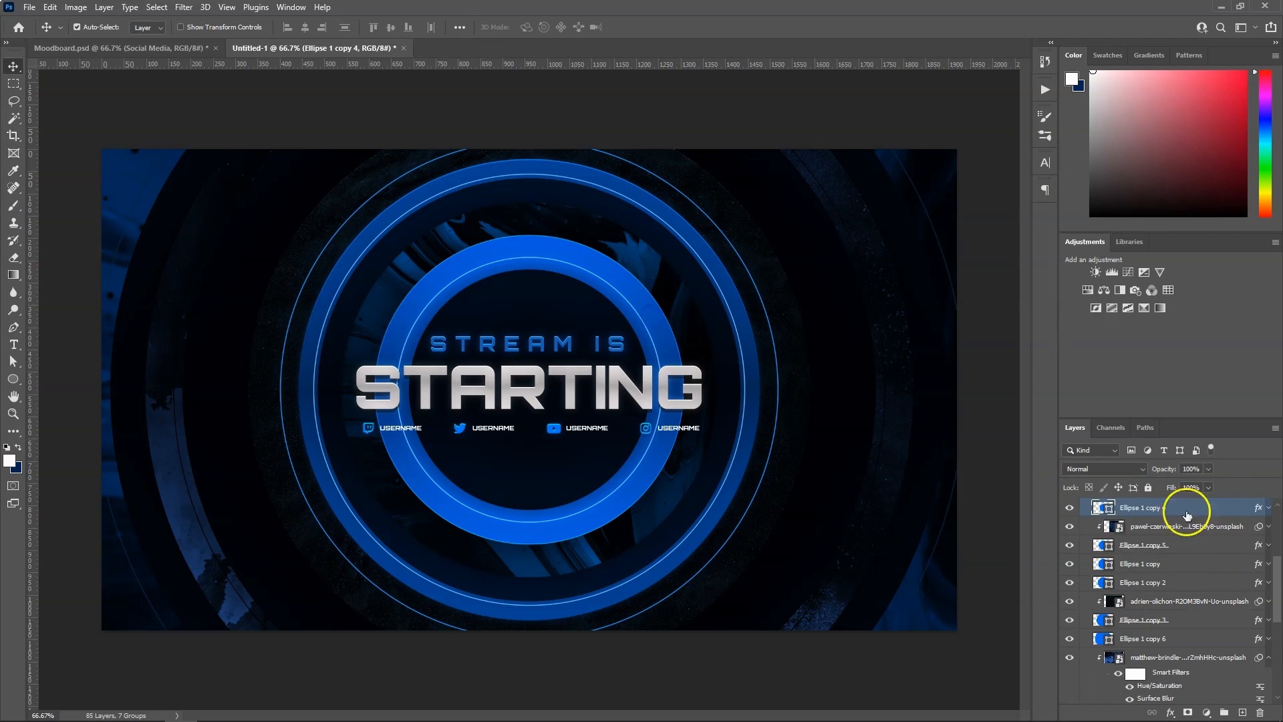Add a Levels adjustment
Image resolution: width=1283 pixels, height=722 pixels.
click(1111, 272)
